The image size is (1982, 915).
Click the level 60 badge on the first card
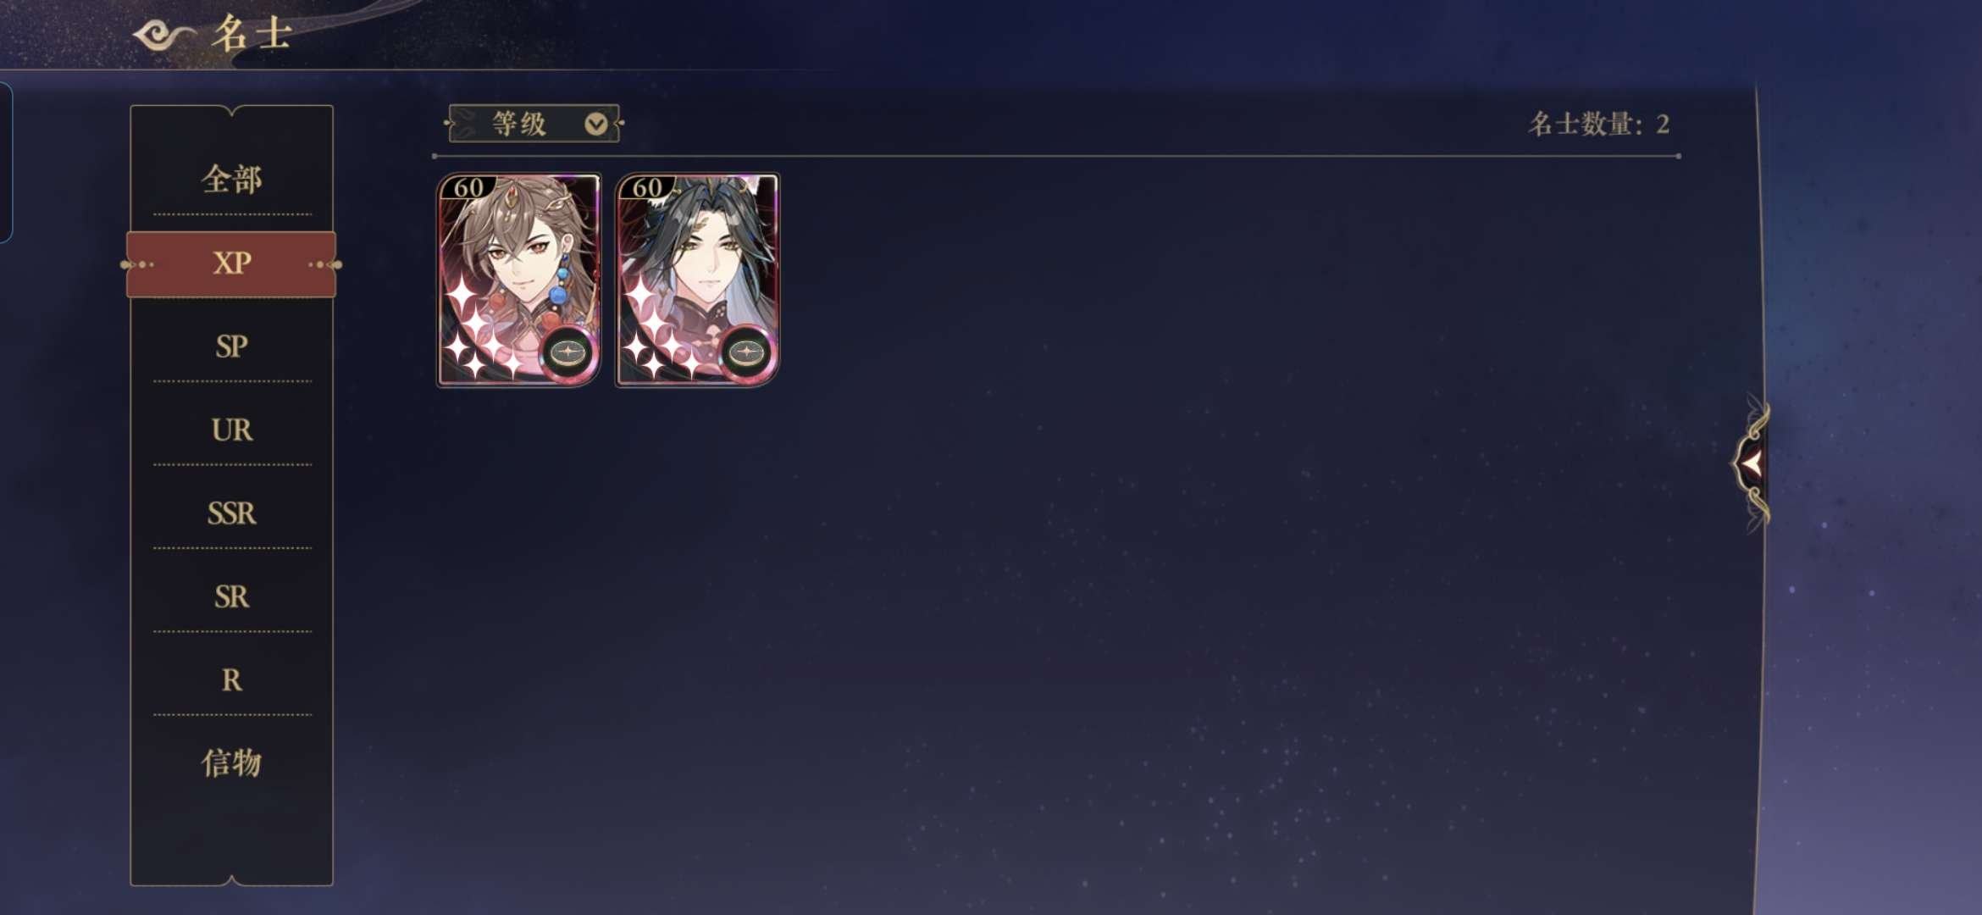pyautogui.click(x=468, y=187)
